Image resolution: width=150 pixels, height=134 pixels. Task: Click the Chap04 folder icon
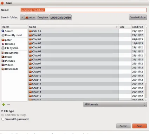30,51
